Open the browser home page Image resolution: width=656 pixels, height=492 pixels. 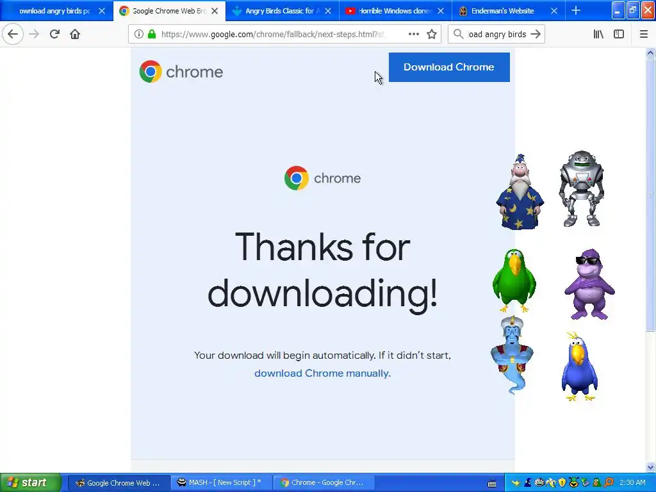point(75,34)
